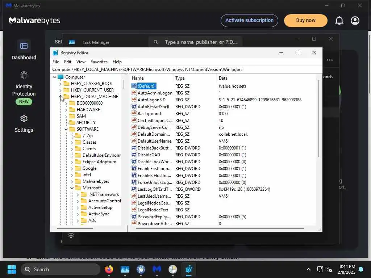
Task: Open Task Manager taskbar icon
Action: tap(125, 269)
